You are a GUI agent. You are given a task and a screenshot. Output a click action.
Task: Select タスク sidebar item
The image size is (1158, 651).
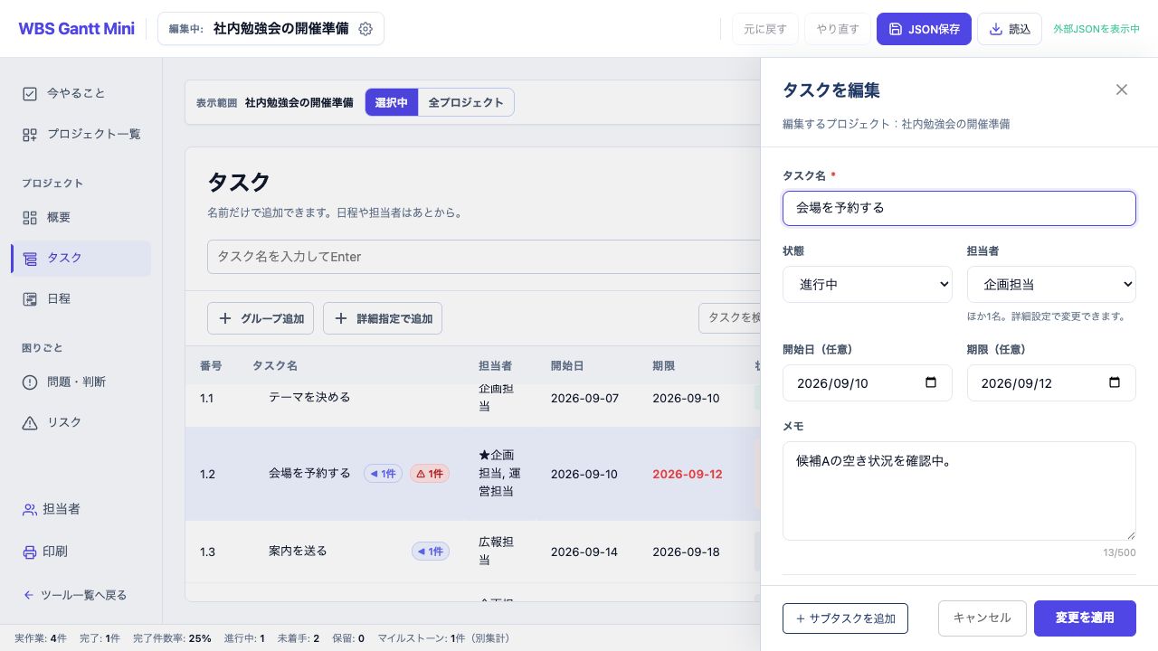click(x=81, y=258)
